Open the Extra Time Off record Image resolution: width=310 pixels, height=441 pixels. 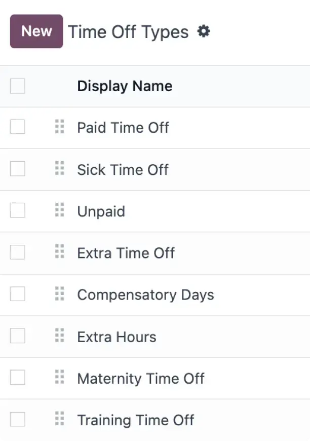[x=126, y=252]
